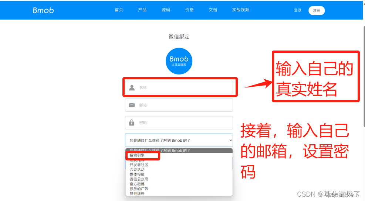The height and width of the screenshot is (201, 365).
Task: Open the 产品 navigation menu
Action: (142, 10)
